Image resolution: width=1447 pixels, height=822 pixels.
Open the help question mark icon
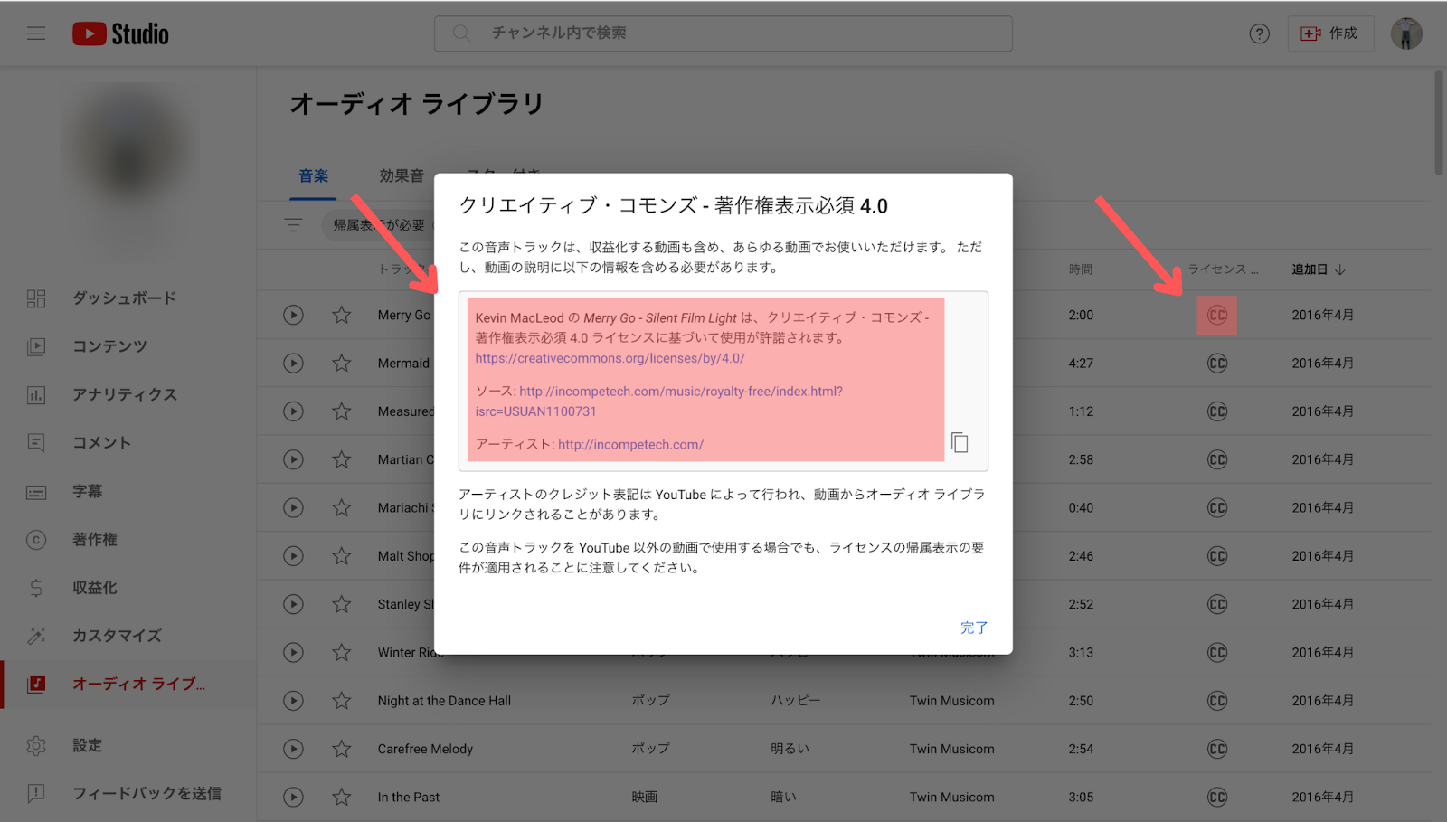[1259, 33]
